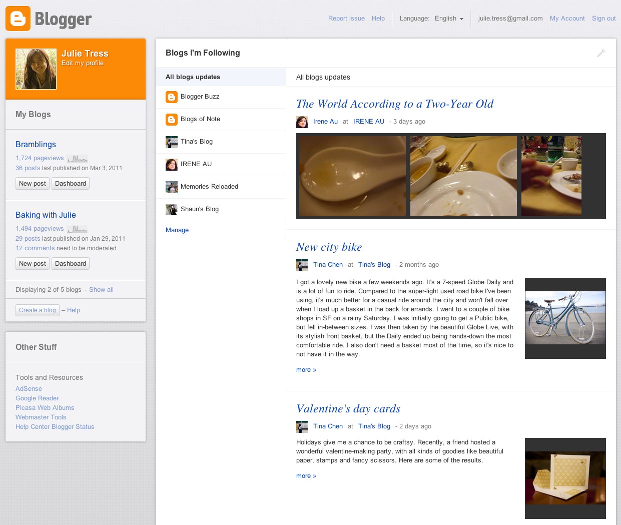
Task: Open Blogger Buzz via its orange favicon
Action: [172, 97]
